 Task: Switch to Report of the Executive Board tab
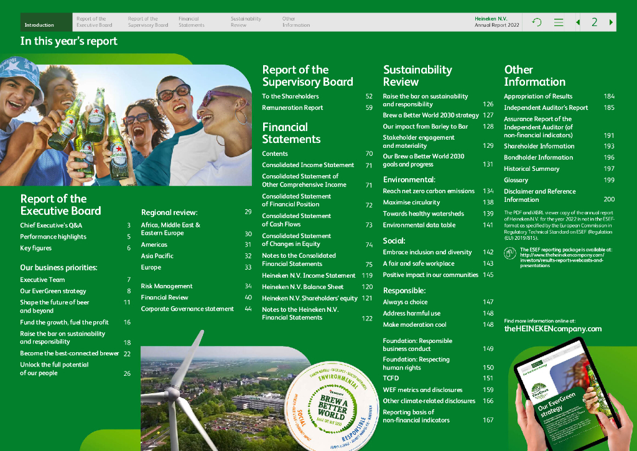pyautogui.click(x=95, y=22)
